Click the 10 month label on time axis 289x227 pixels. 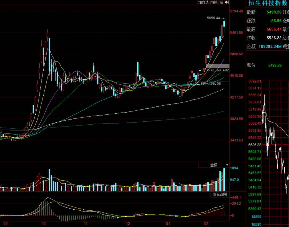point(44,224)
